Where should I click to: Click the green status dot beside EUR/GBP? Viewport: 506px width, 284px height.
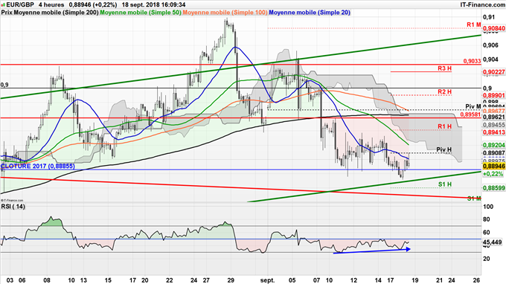[3, 5]
